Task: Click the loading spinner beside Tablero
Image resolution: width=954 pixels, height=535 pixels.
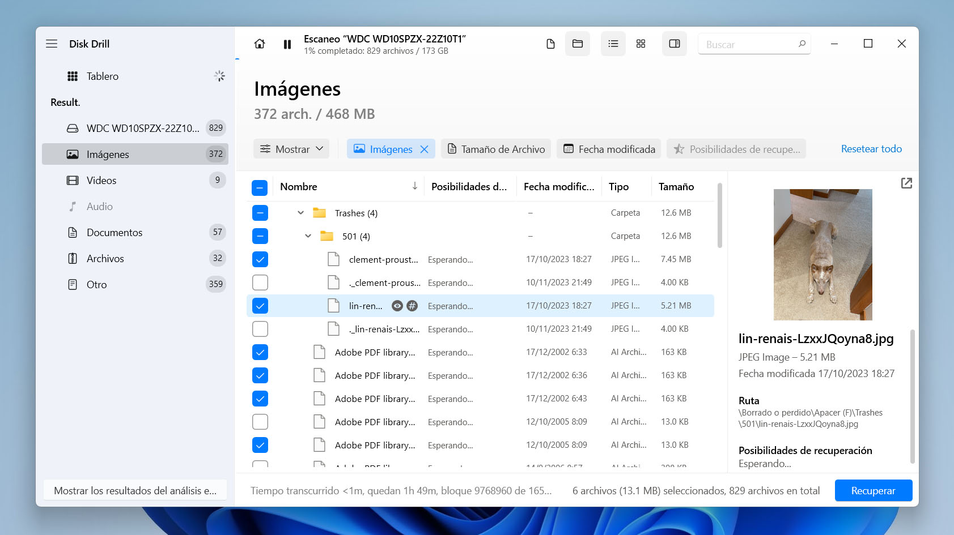Action: tap(219, 76)
